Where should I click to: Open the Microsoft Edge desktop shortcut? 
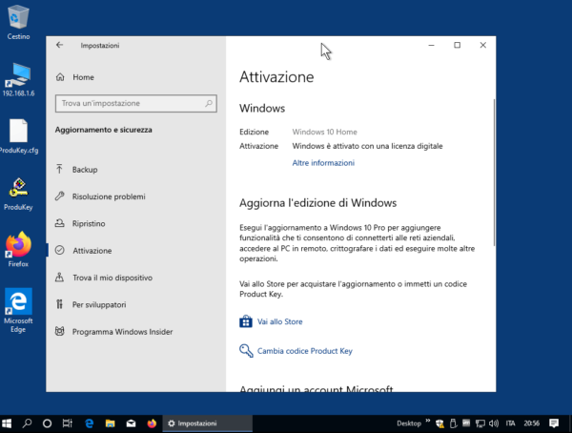pyautogui.click(x=18, y=310)
